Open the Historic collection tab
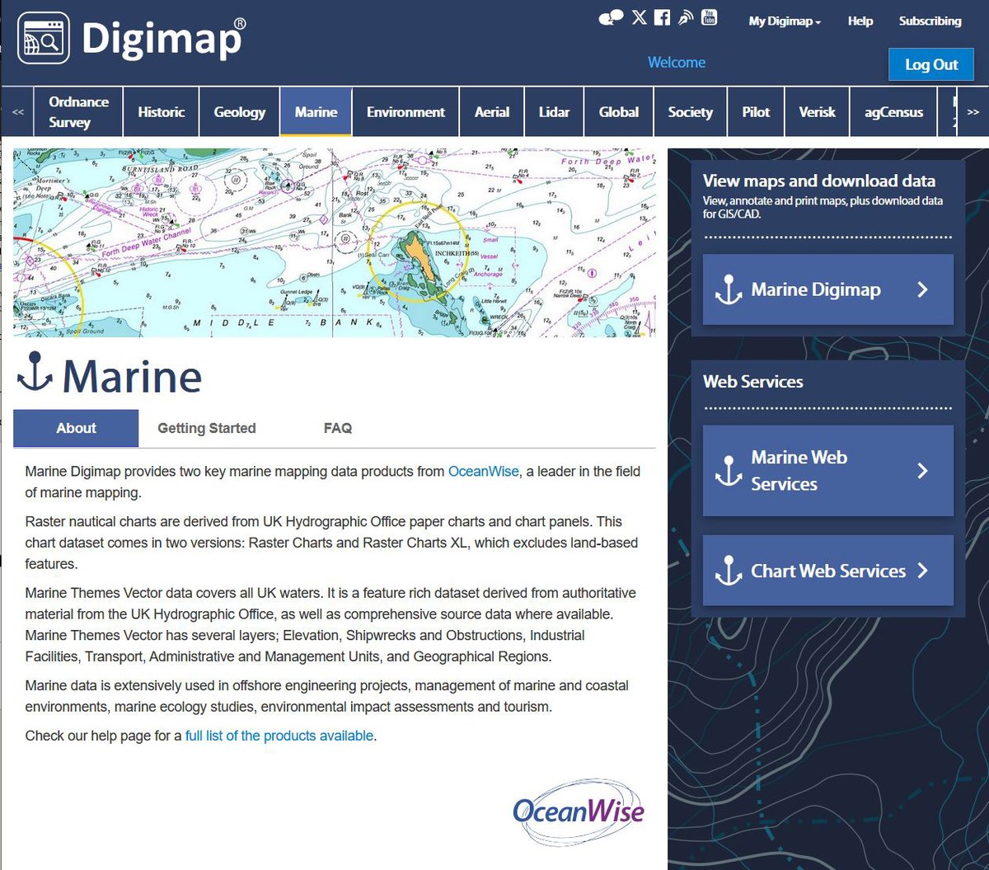Screen dimensions: 989x870 162,112
